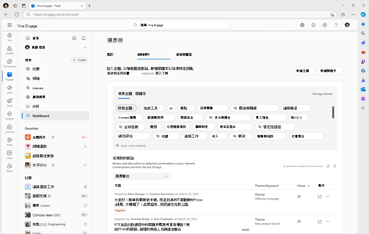Open more options for Allan Munger post
The height and width of the screenshot is (234, 369).
[327, 196]
